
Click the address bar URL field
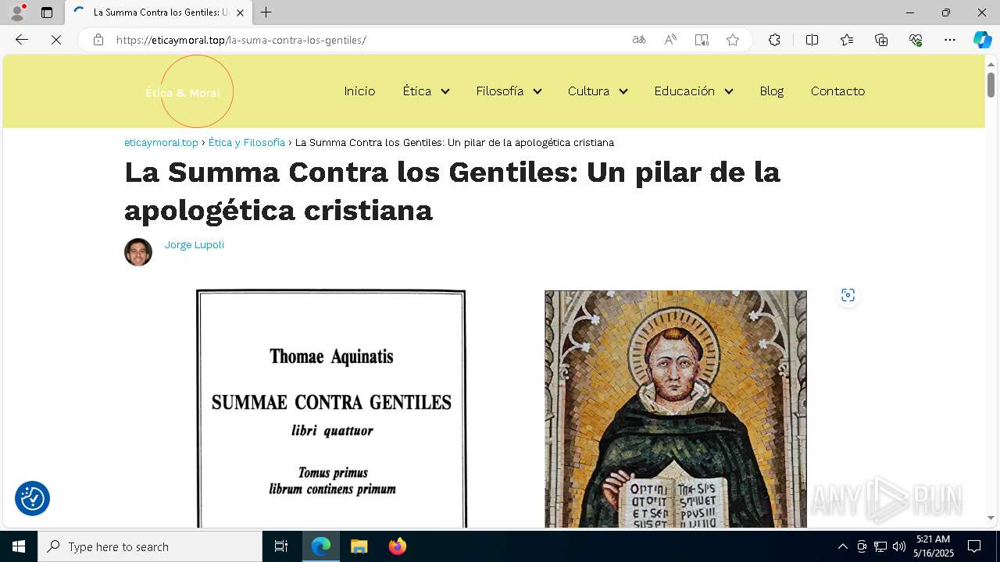point(367,40)
